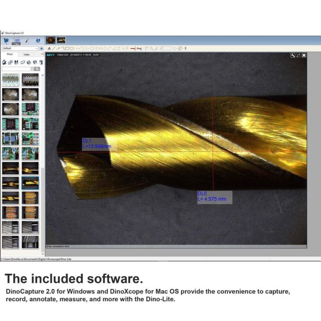Click the DinoCapture 2.0 title bar icon
321x321 pixels.
coord(2,33)
